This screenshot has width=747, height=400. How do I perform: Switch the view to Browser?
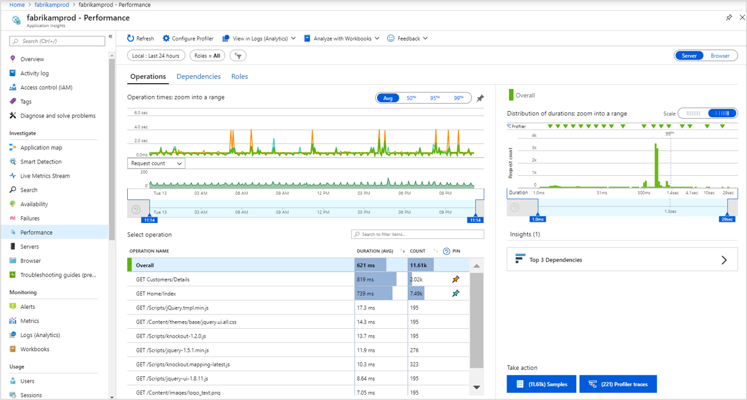point(722,55)
